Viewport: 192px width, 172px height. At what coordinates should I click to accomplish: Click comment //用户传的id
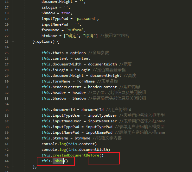[118, 110]
